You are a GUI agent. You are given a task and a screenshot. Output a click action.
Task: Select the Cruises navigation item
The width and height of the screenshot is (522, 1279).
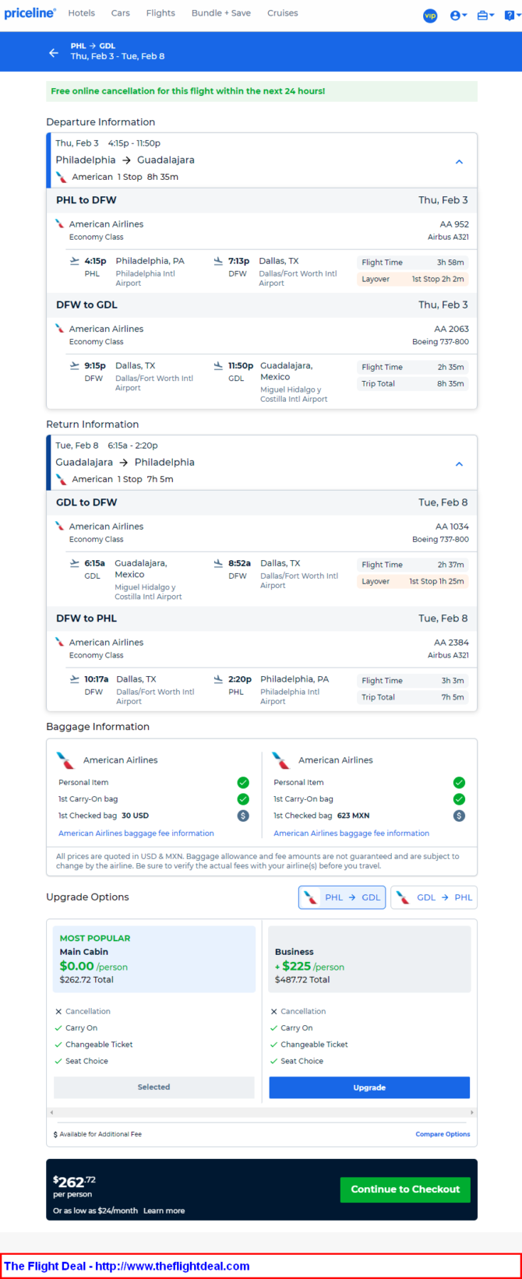click(282, 13)
